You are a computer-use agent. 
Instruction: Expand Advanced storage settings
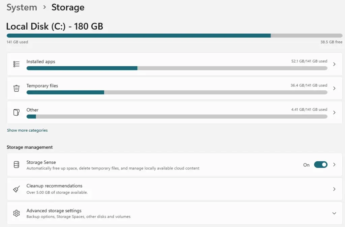pos(334,213)
